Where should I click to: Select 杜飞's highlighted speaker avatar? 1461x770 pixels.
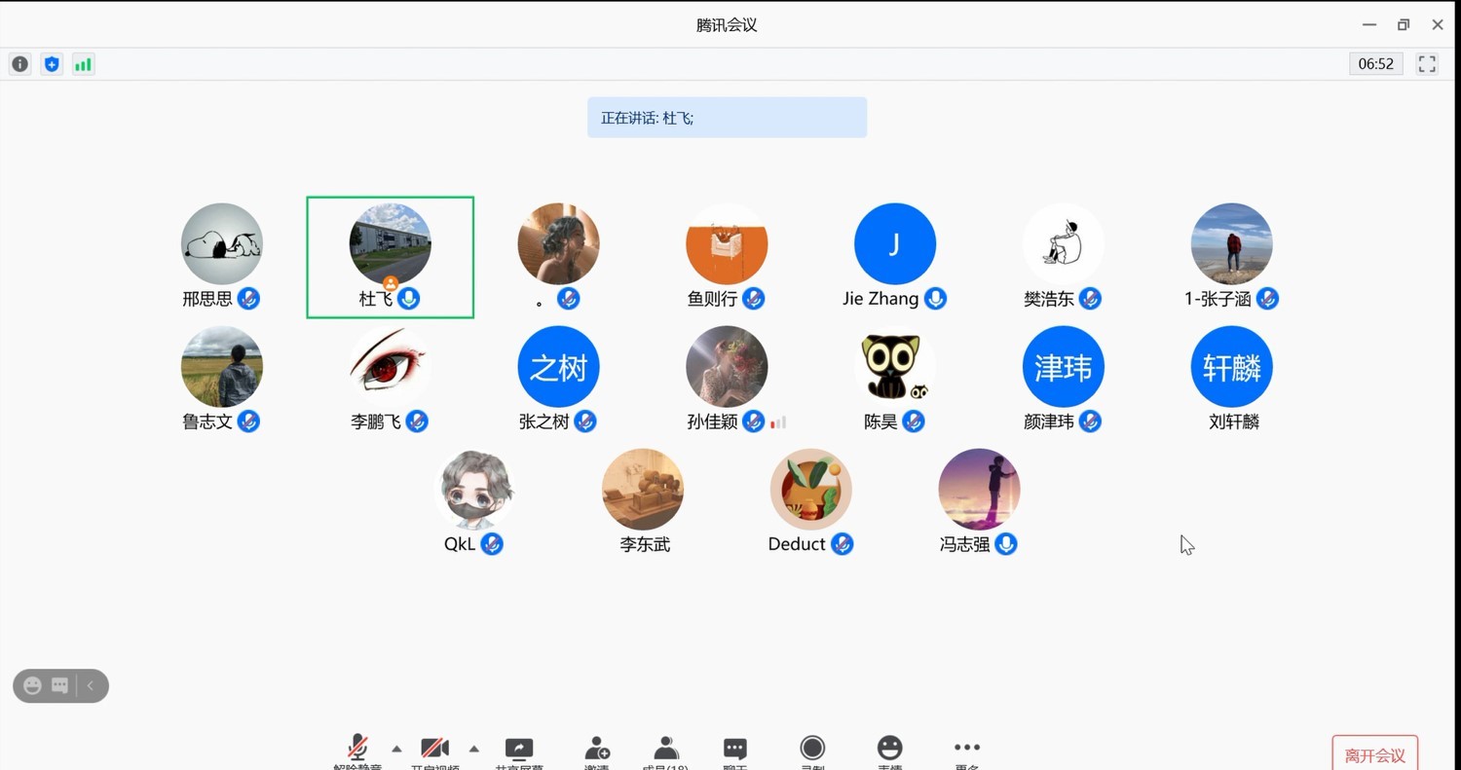[390, 244]
